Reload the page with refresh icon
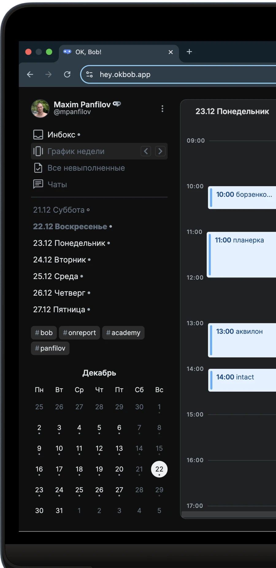This screenshot has width=276, height=568. pos(67,74)
